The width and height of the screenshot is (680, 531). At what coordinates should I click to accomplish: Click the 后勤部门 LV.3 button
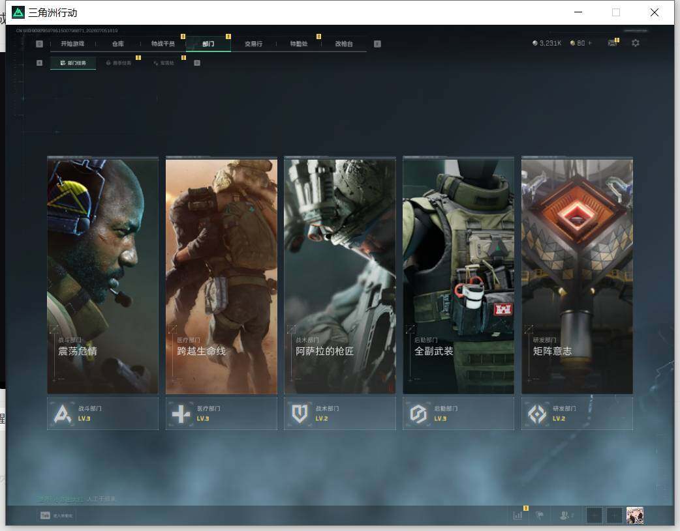(458, 414)
